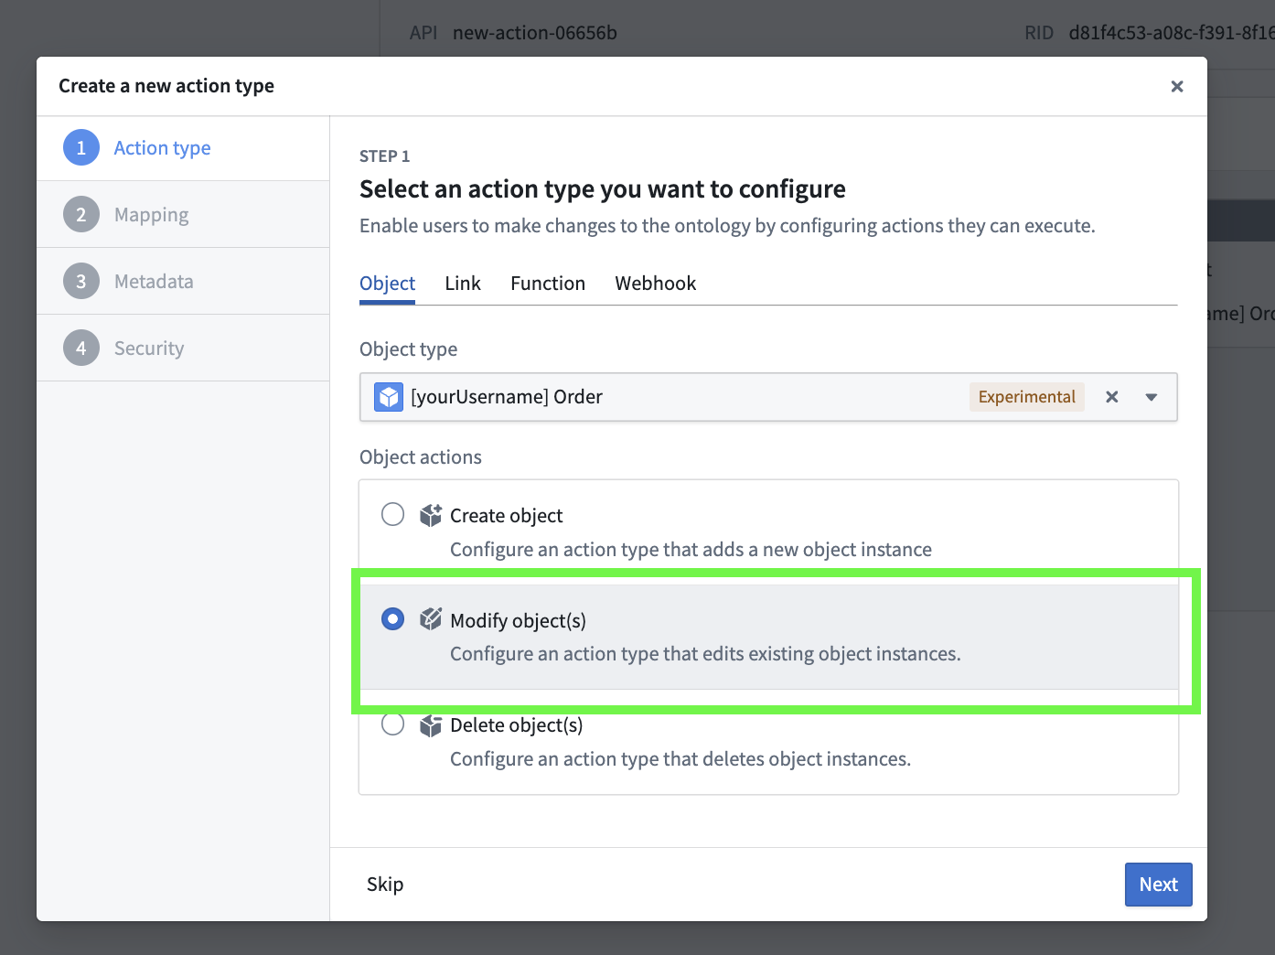Click the Experimental badge on the Order type
Screen dimensions: 1275x955
click(1026, 396)
